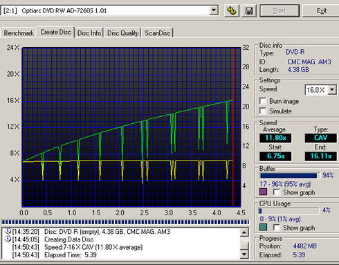
Task: Expand the 16.0X write speed dropdown
Action: click(x=332, y=90)
